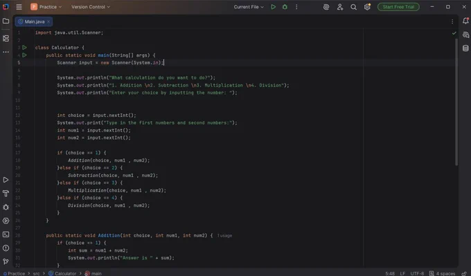This screenshot has height=276, width=471.
Task: Open the Current File run configuration dropdown
Action: coord(249,7)
